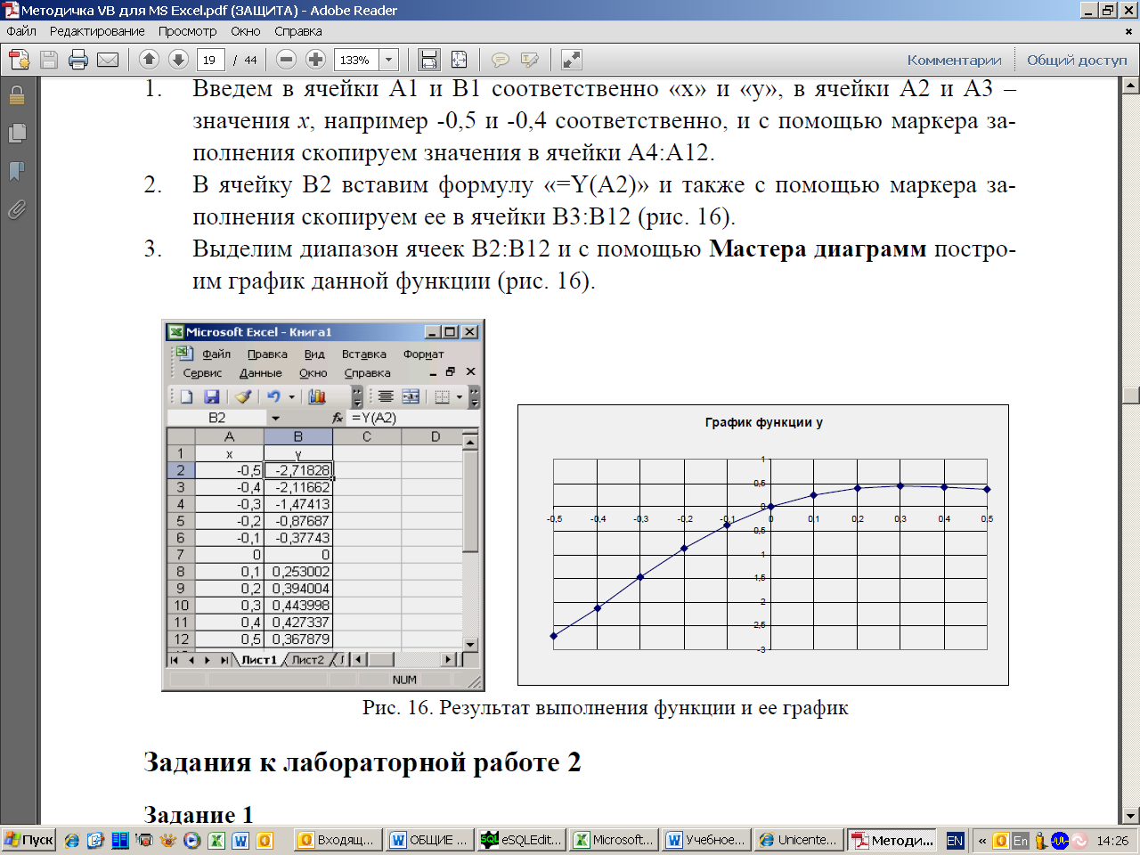This screenshot has width=1140, height=855.
Task: Open the Windows Пуск start menu
Action: (28, 840)
